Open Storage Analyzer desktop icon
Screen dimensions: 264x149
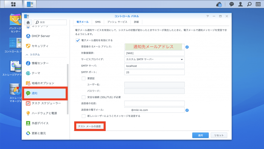(x=15, y=66)
